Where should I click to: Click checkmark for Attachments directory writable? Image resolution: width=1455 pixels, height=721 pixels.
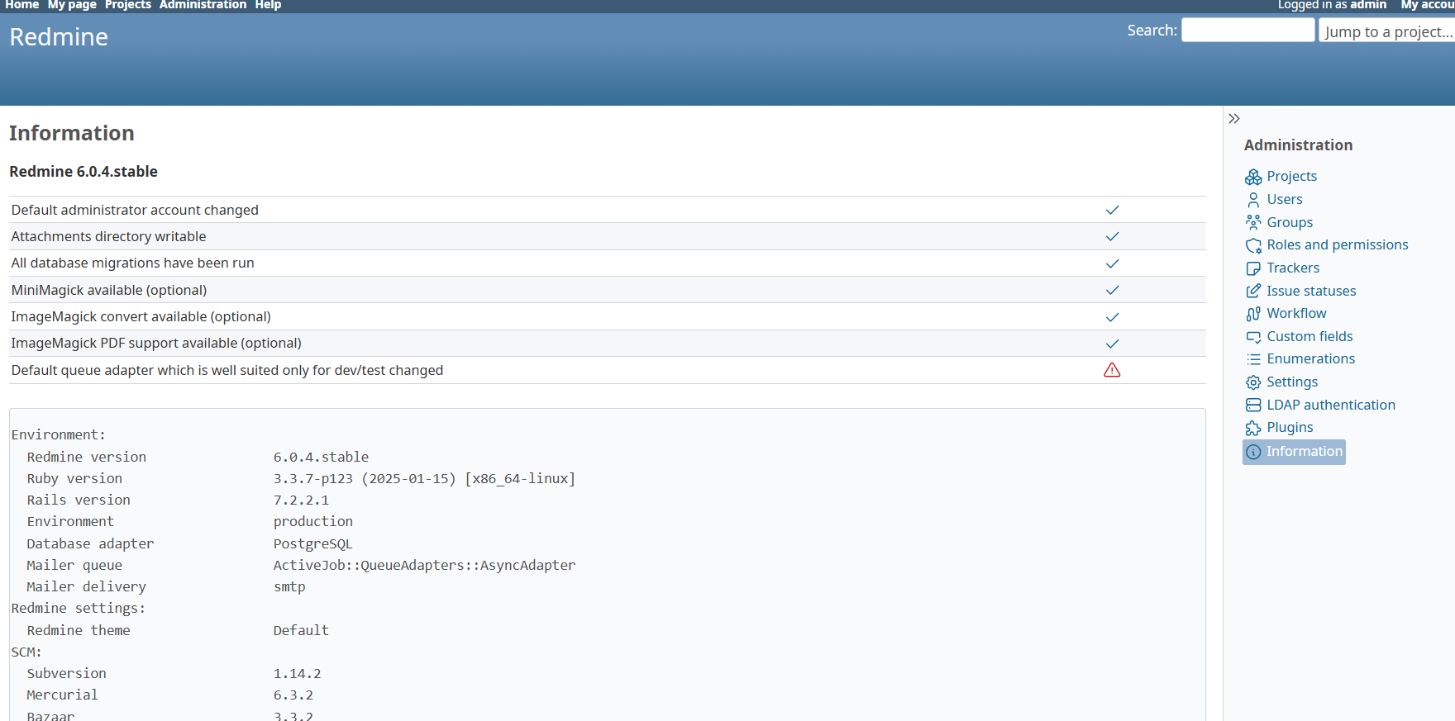click(x=1112, y=236)
